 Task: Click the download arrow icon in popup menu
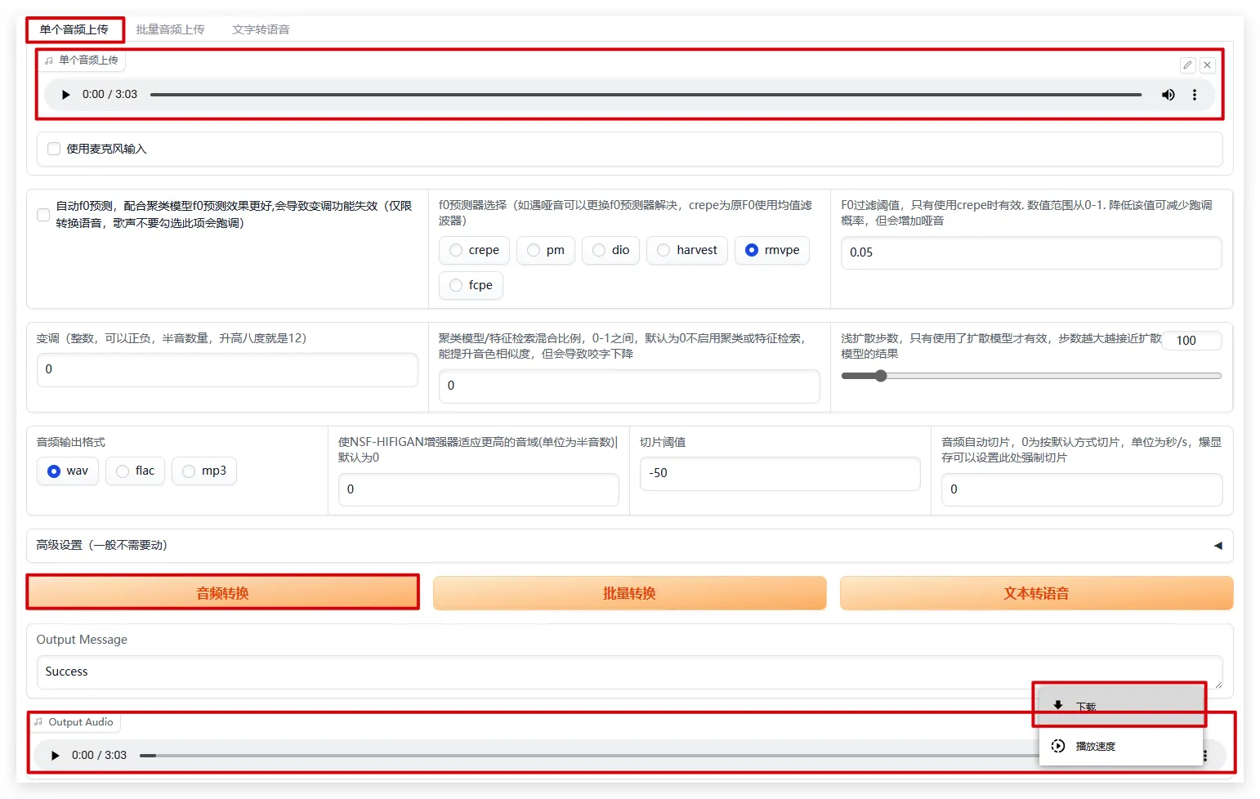(1058, 705)
